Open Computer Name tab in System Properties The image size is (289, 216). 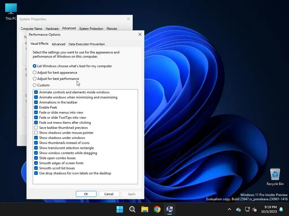(x=31, y=29)
